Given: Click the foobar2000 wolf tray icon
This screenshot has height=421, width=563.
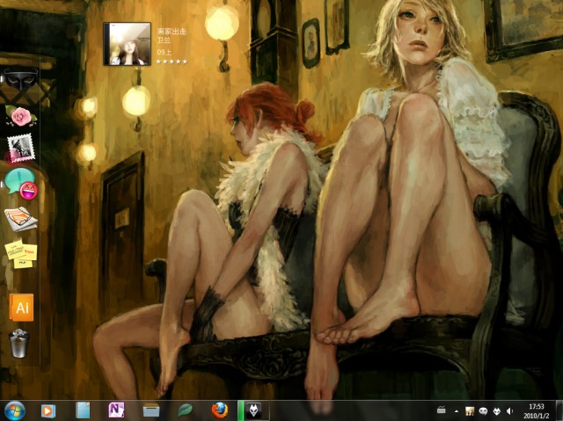Looking at the screenshot, I should tap(496, 411).
